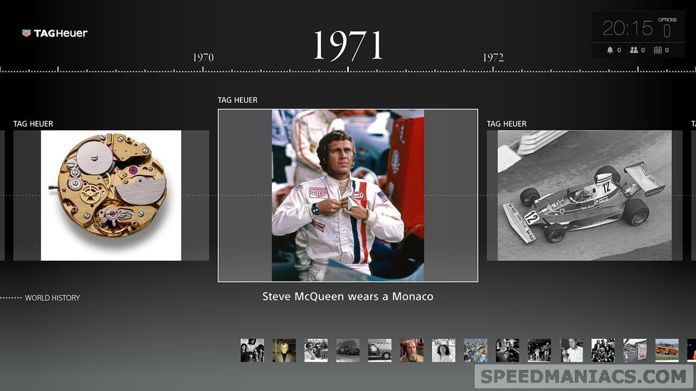Open the dark-haired woman portrait thumbnail
Screen dimensions: 696x391
pos(444,350)
